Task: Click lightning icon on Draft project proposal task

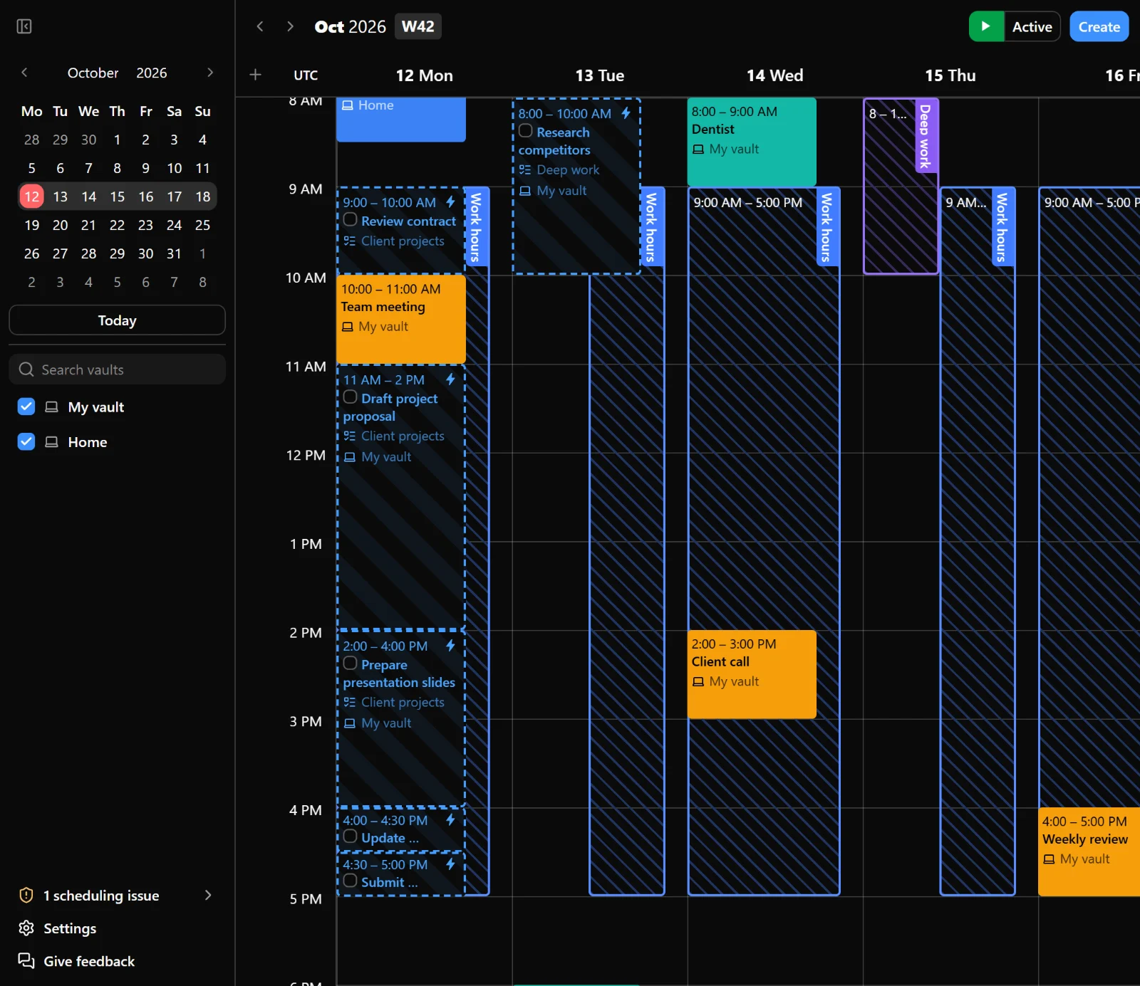Action: 450,379
